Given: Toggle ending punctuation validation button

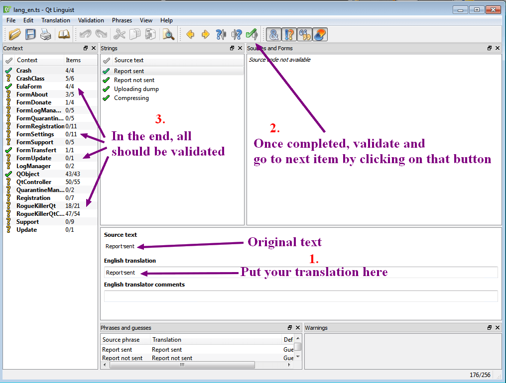Looking at the screenshot, I should (289, 34).
